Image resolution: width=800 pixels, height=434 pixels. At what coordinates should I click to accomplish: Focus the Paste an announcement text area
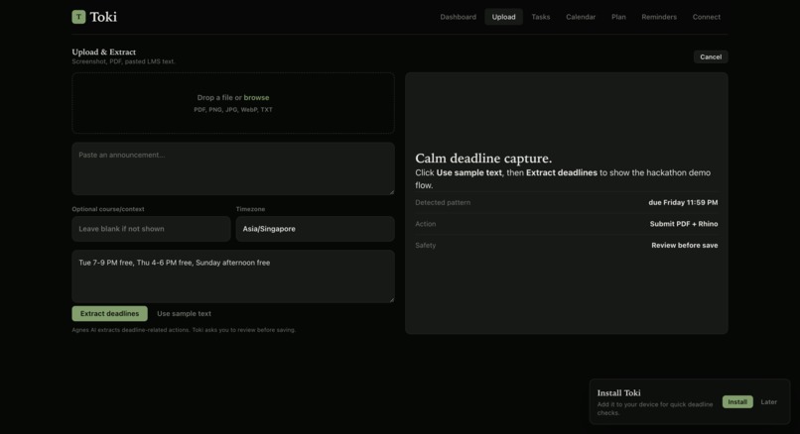[233, 168]
